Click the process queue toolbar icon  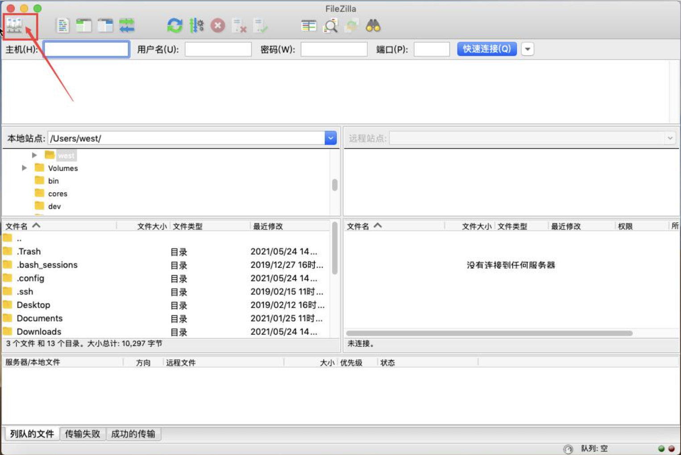[196, 26]
